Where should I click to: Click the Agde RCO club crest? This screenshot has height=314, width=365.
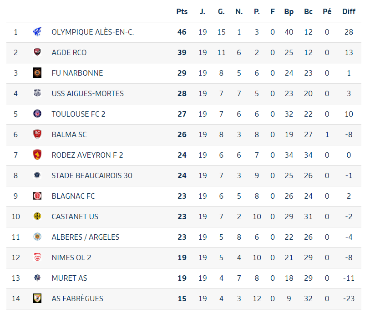37,52
